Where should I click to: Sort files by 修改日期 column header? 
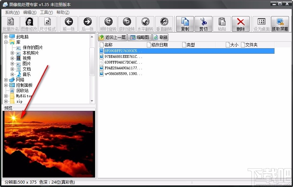(x=159, y=45)
